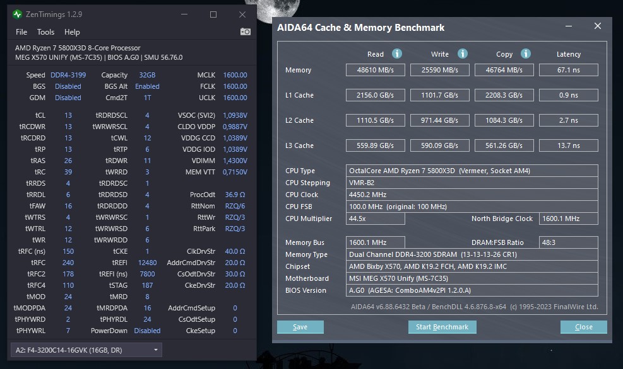
Task: Click the Chipset field AMD Bixby X570
Action: pos(472,266)
